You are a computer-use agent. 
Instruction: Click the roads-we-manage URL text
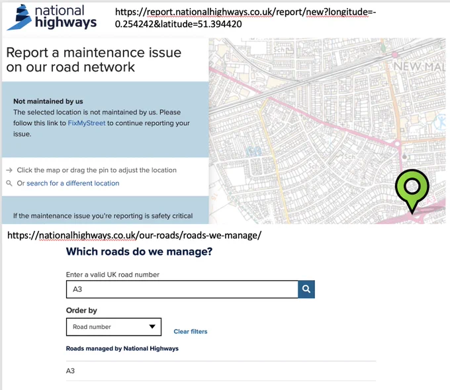pyautogui.click(x=134, y=235)
